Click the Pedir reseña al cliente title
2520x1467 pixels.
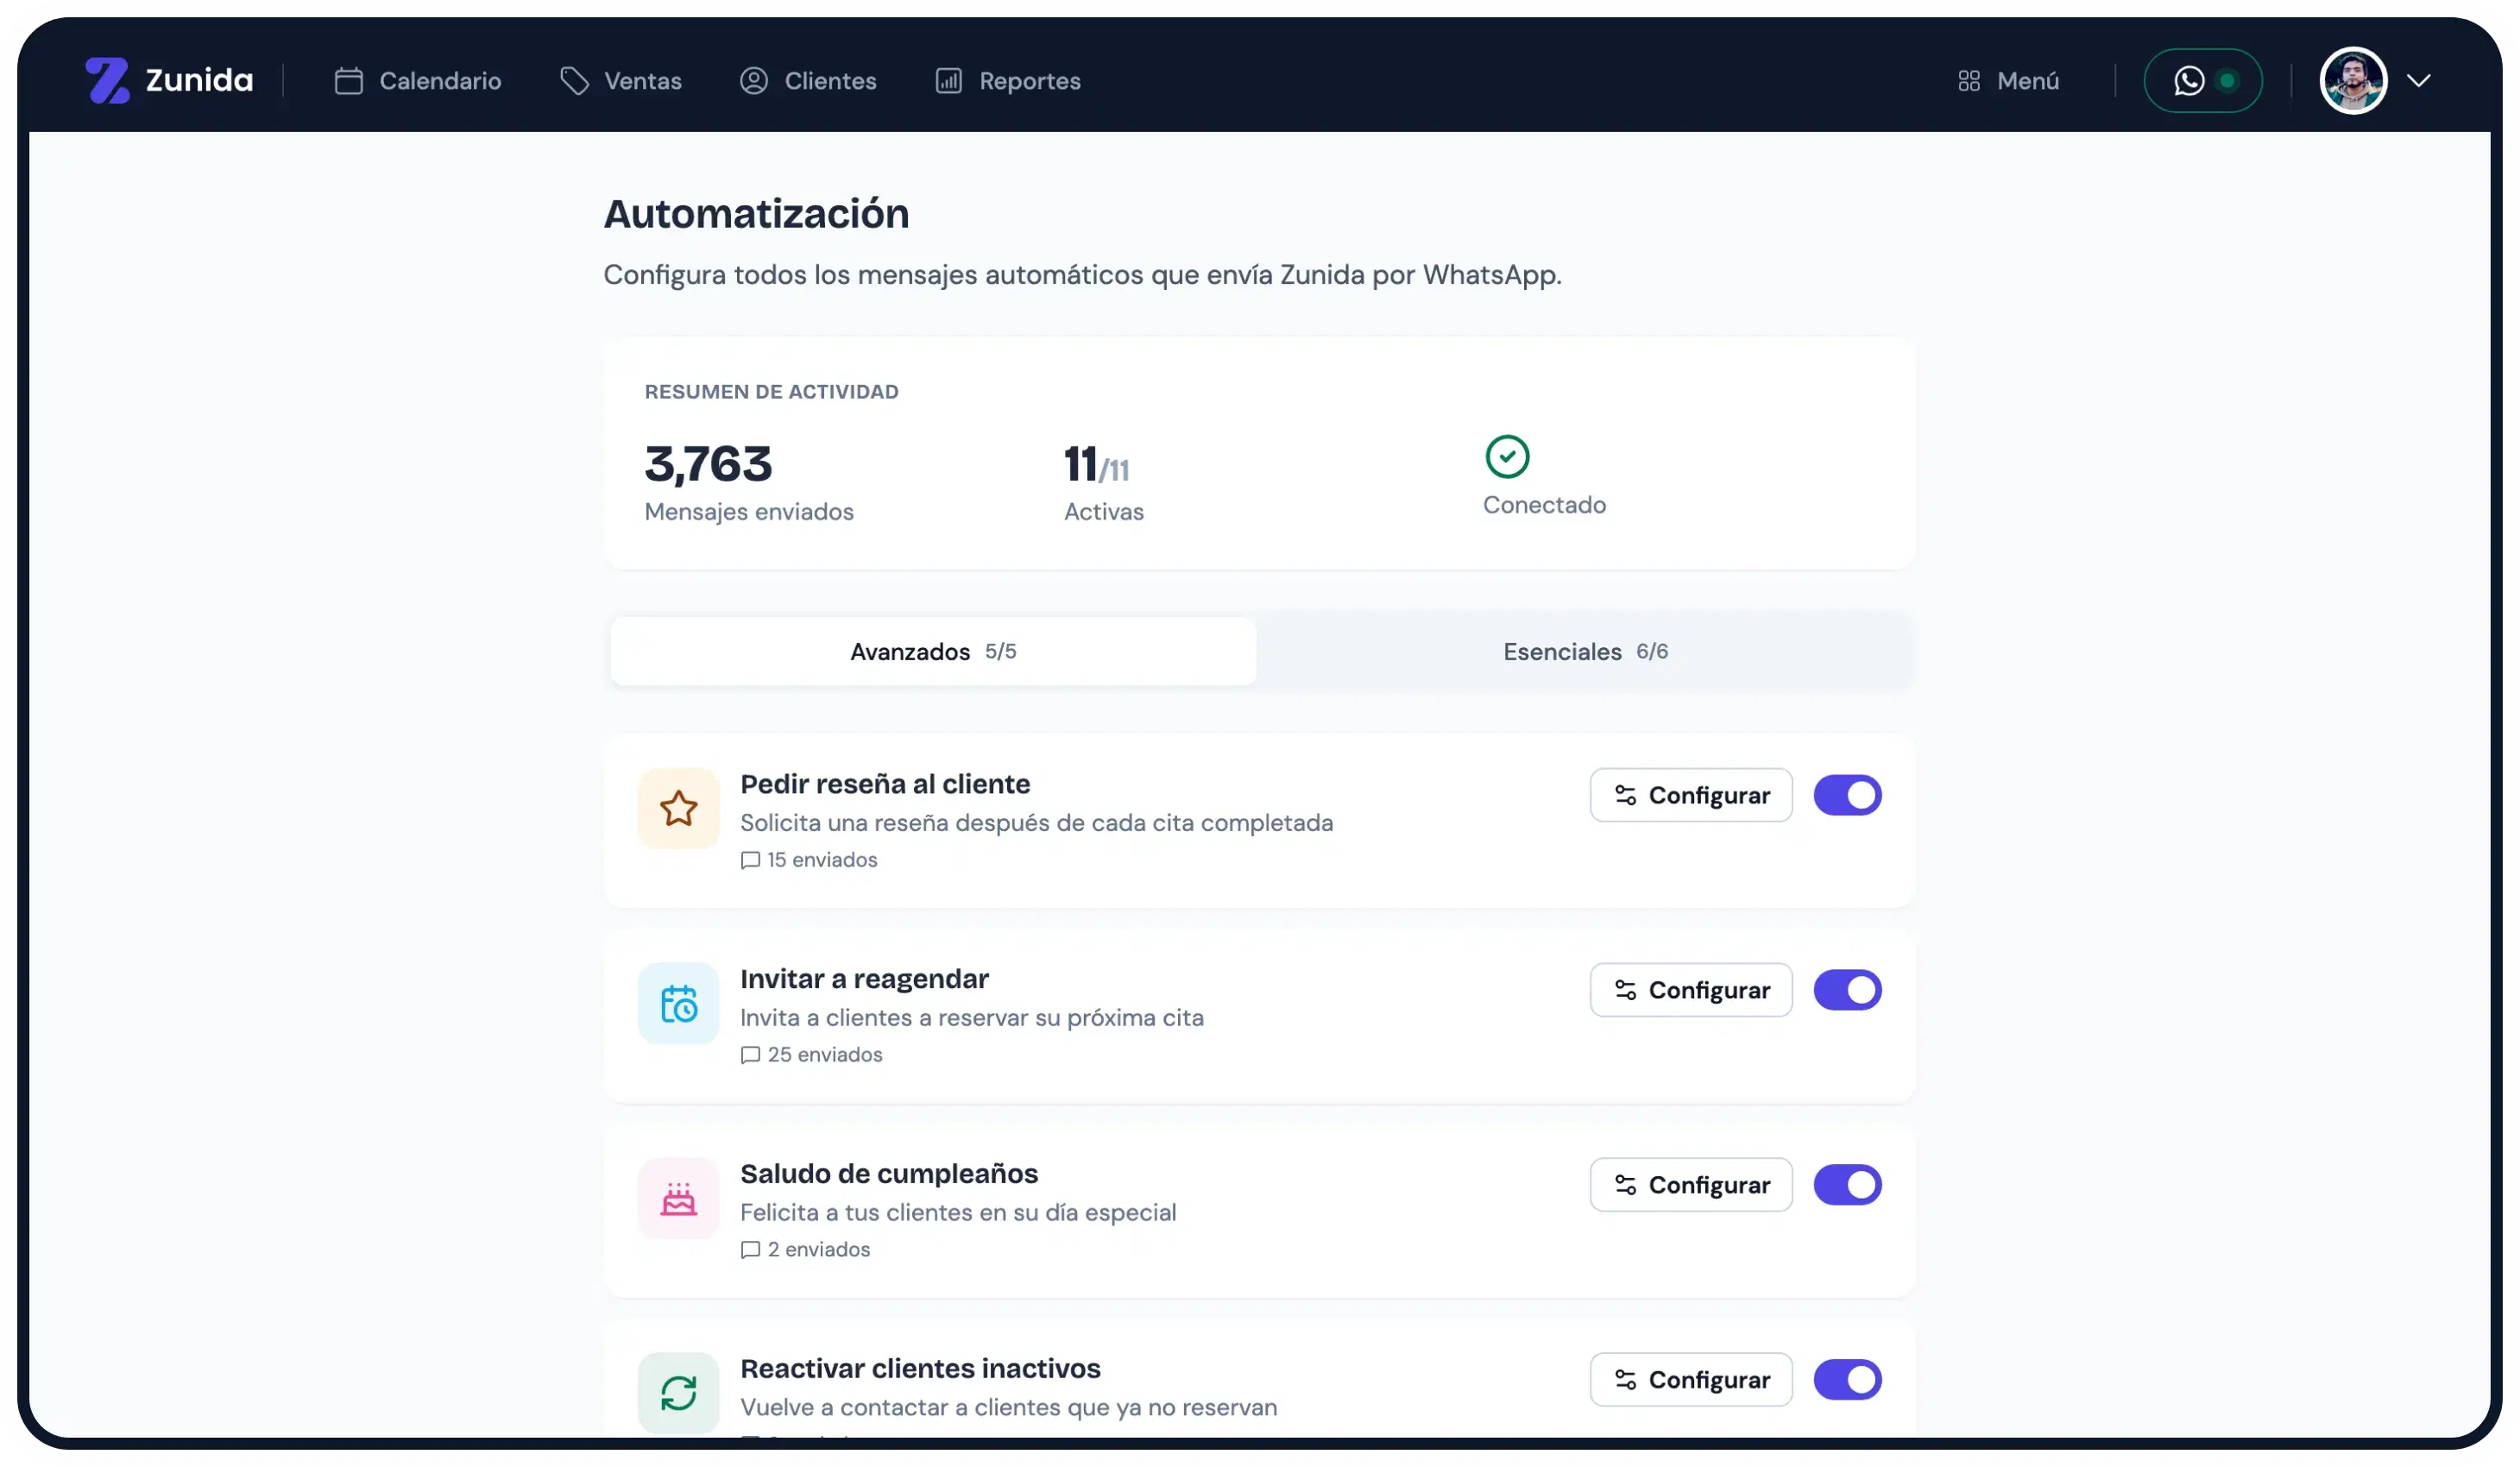tap(885, 784)
